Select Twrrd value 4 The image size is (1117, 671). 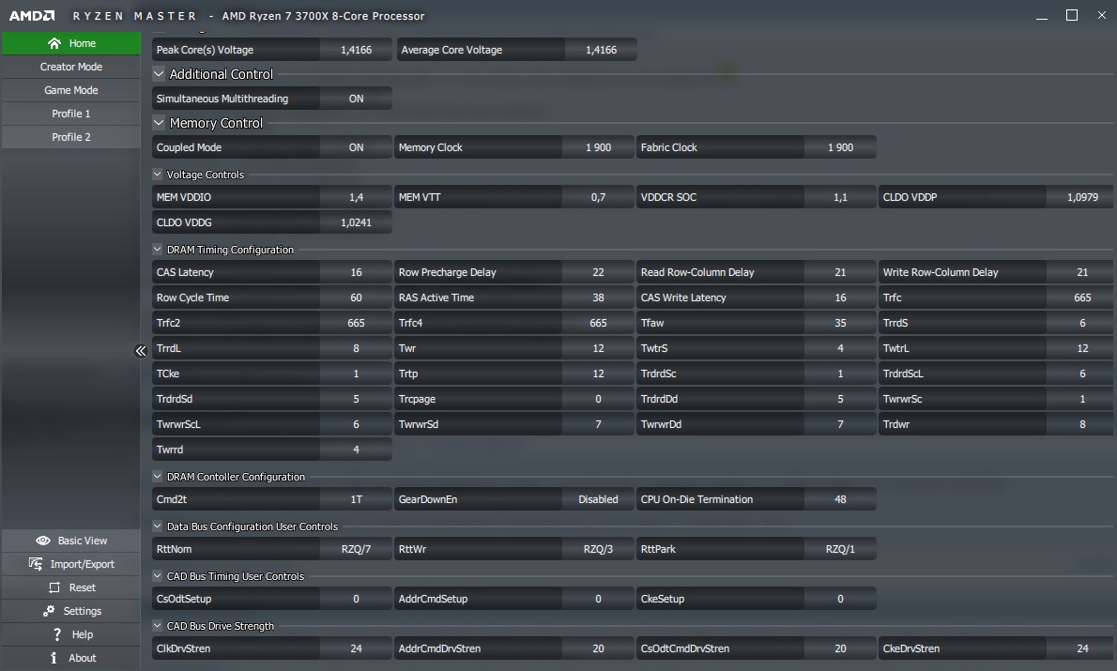tap(356, 450)
